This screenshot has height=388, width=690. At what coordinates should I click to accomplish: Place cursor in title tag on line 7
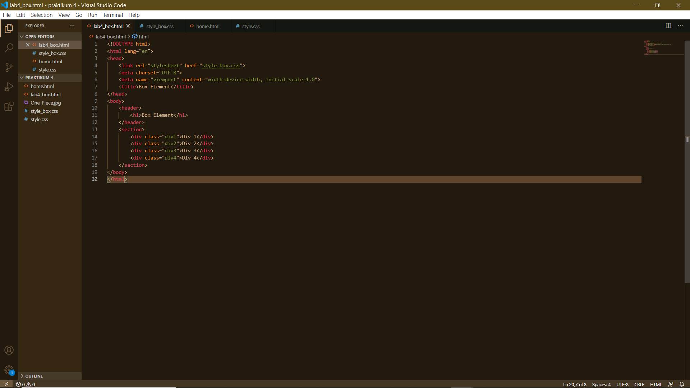[x=156, y=87]
